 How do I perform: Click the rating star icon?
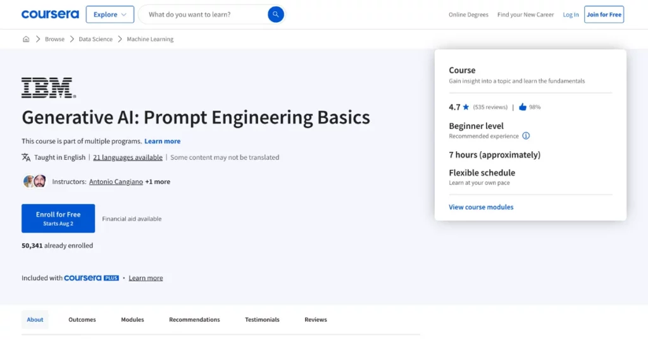(x=466, y=107)
